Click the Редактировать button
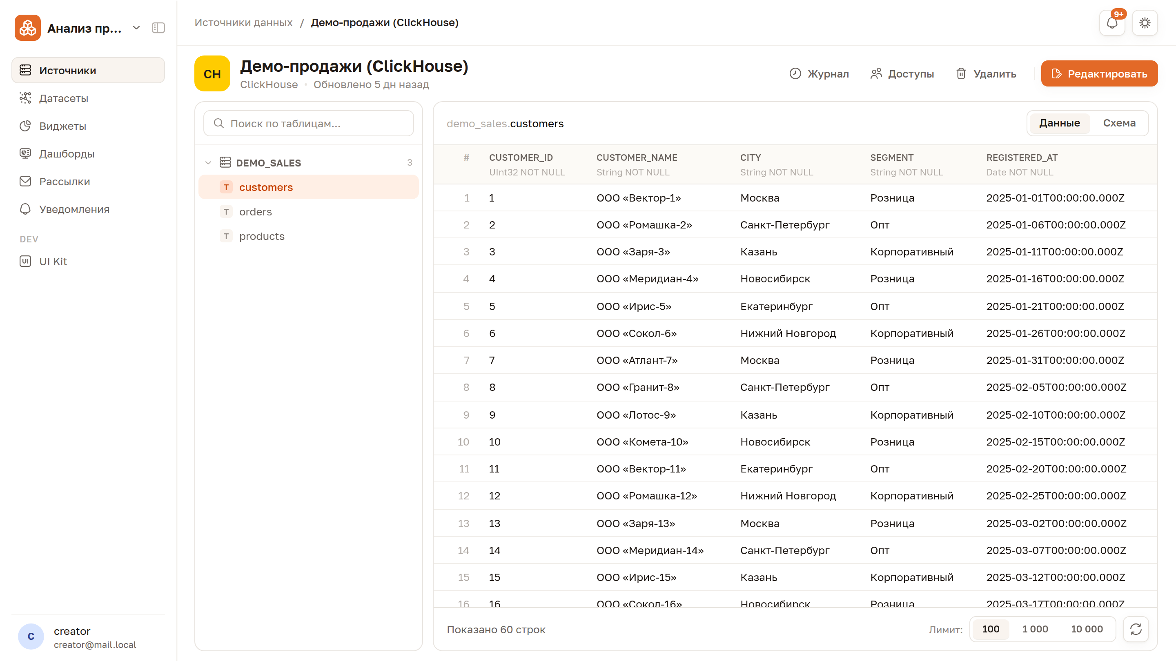This screenshot has width=1176, height=661. [x=1099, y=73]
